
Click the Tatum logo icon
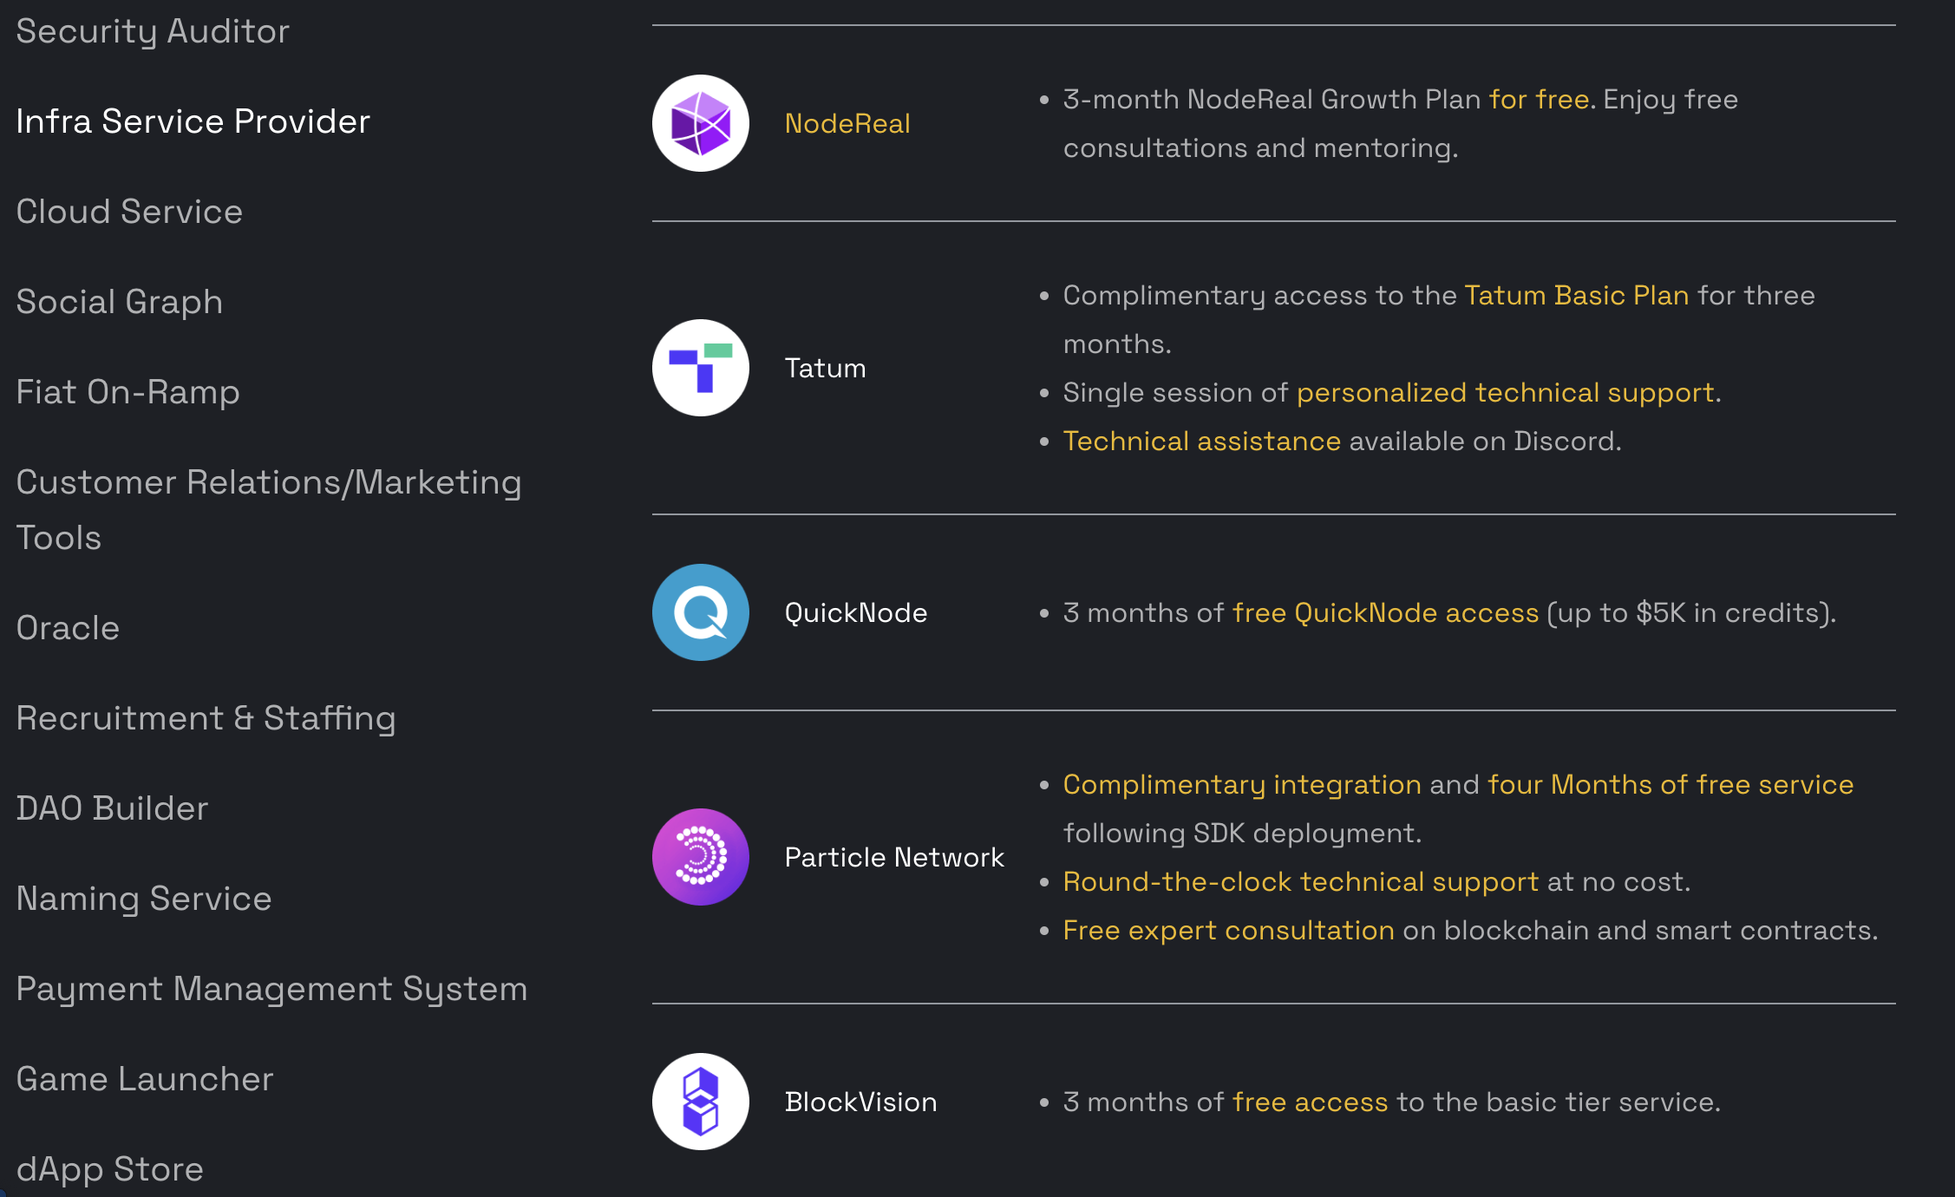pos(701,368)
